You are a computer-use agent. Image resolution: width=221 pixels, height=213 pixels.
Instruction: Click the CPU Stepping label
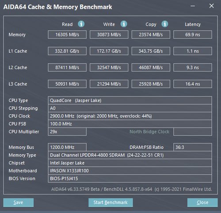coord(23,108)
